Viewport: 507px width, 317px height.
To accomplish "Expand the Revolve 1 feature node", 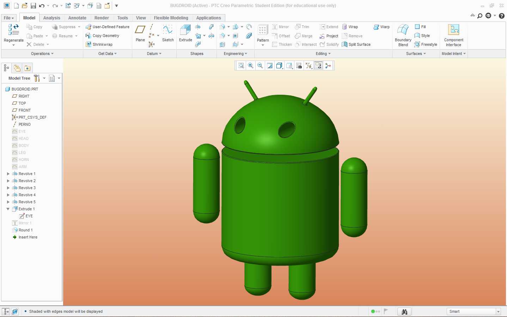I will point(8,174).
